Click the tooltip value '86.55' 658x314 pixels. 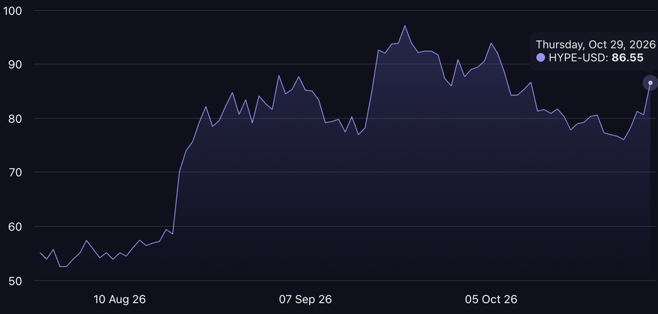627,58
